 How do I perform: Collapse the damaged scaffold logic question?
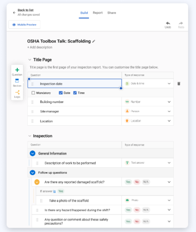(37, 182)
